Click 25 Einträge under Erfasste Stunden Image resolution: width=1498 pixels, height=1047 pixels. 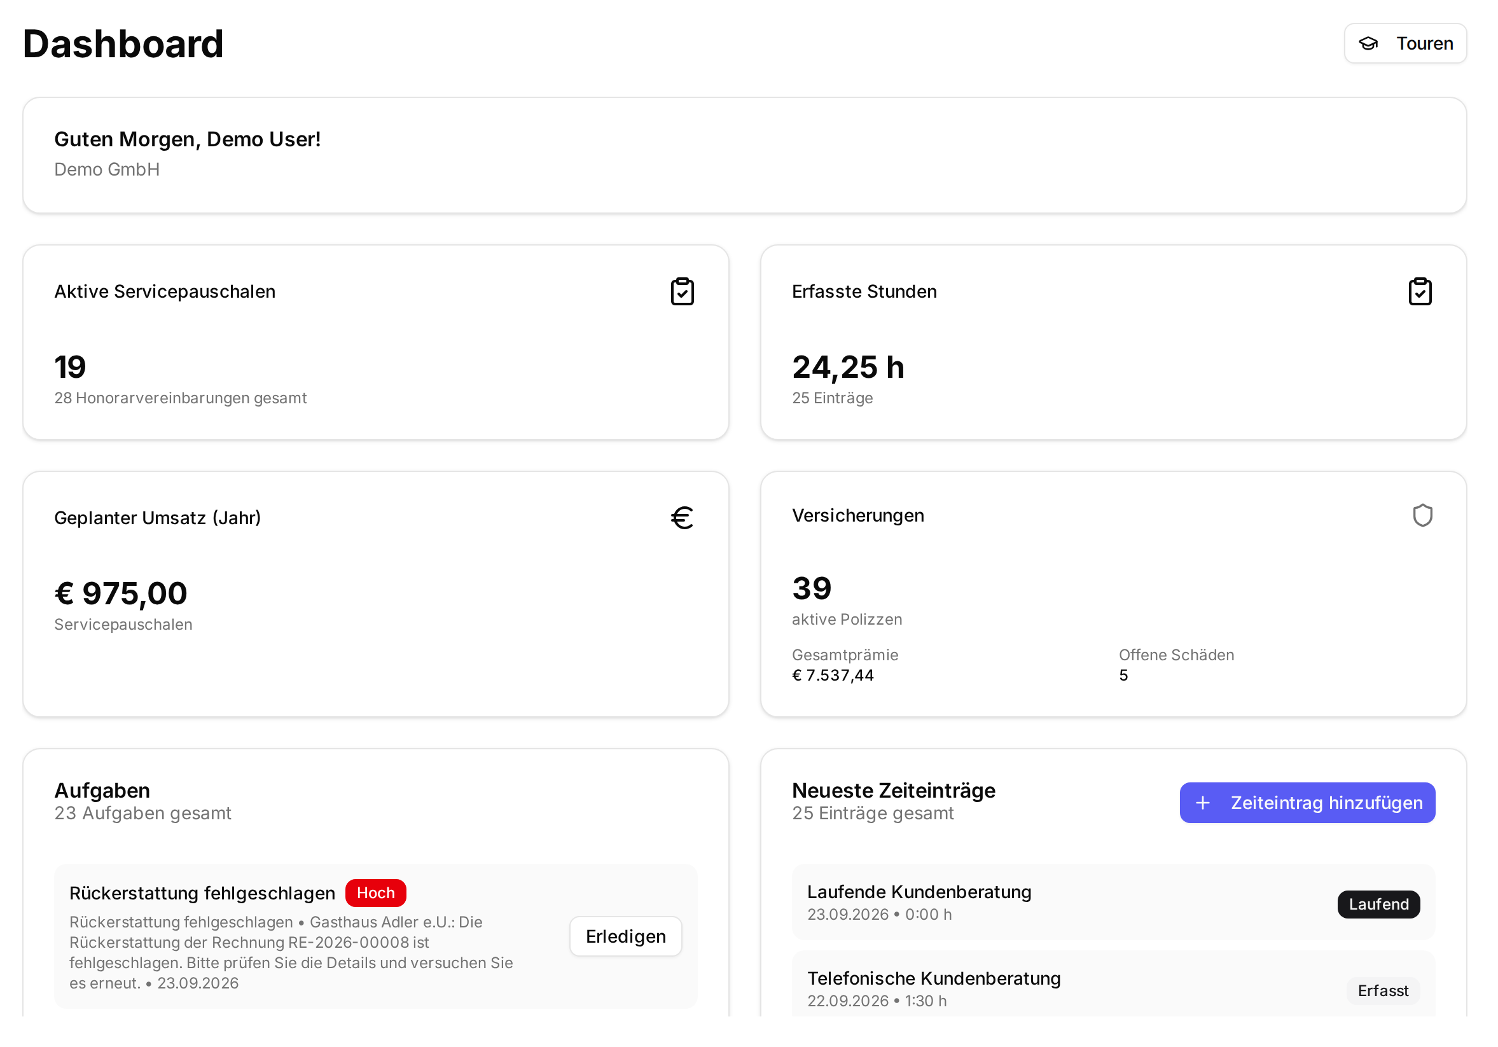pyautogui.click(x=832, y=398)
